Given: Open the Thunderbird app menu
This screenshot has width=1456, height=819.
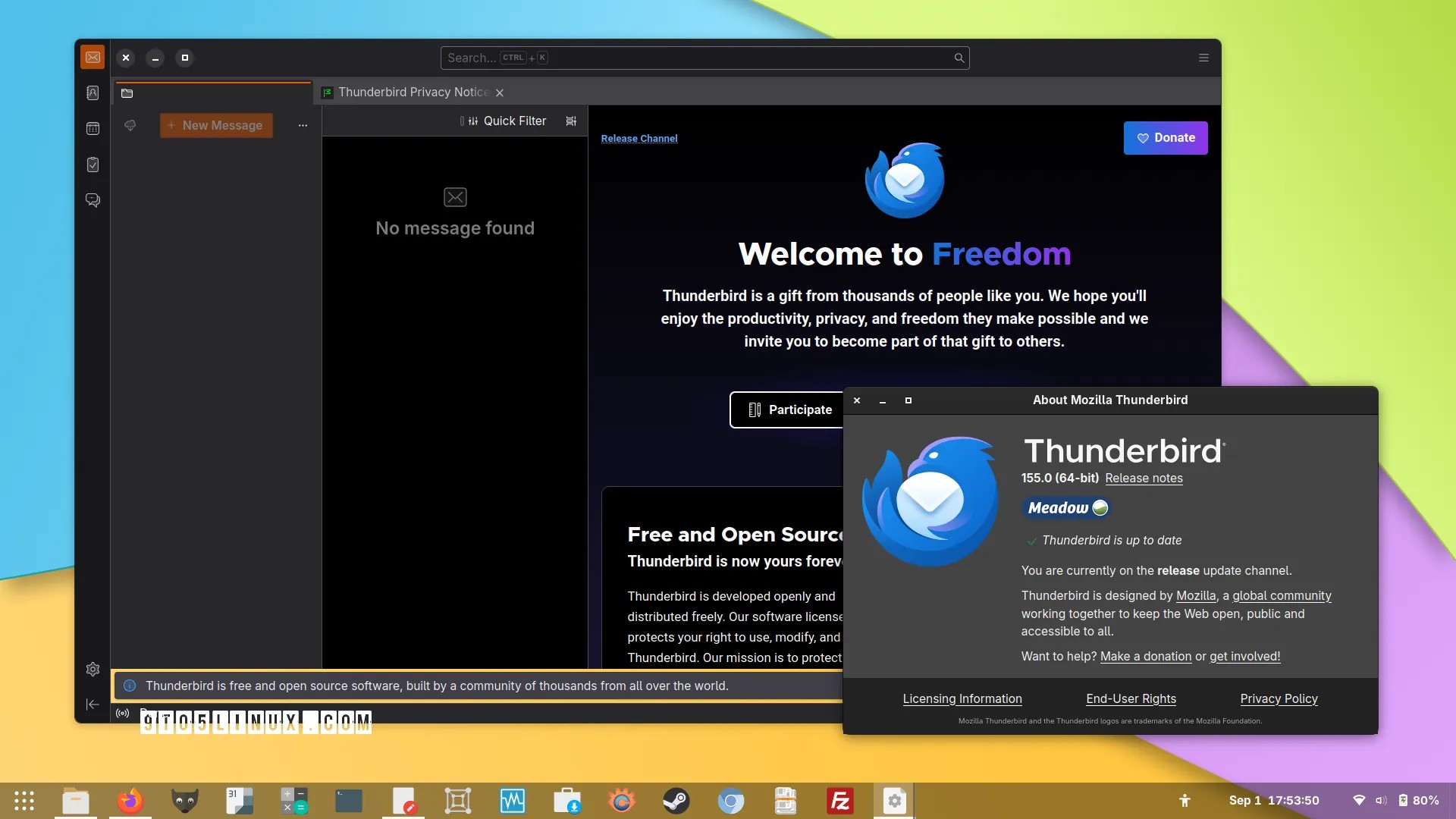Looking at the screenshot, I should [x=1203, y=58].
